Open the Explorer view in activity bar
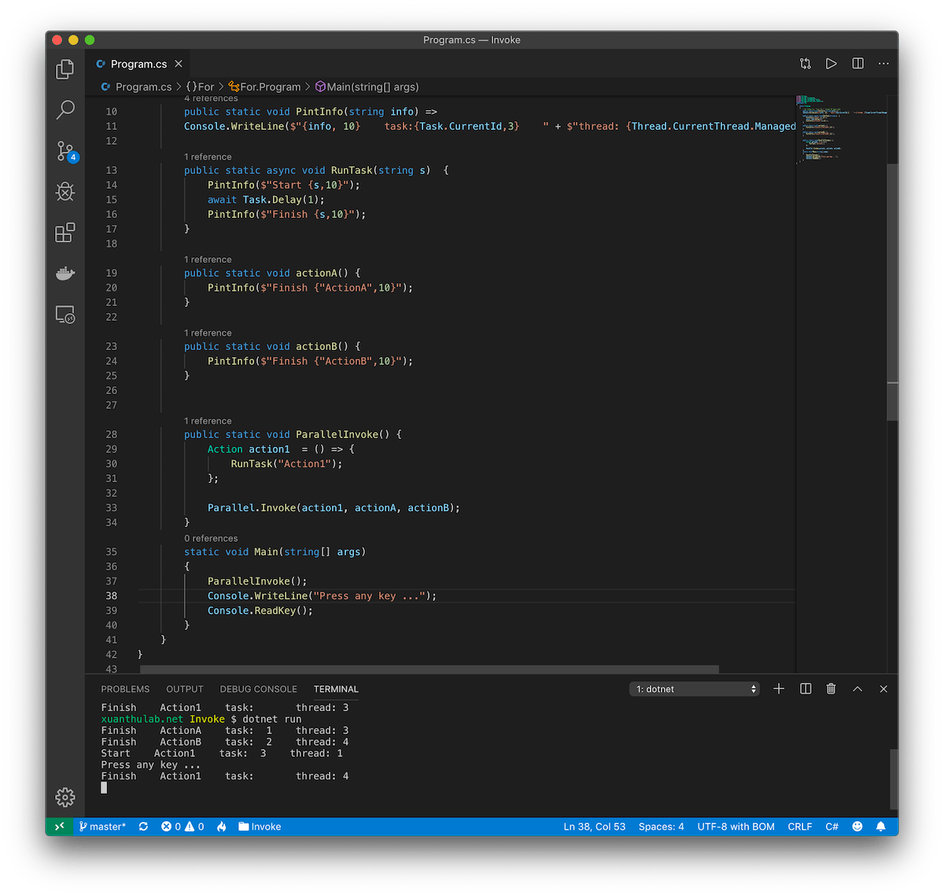Image resolution: width=944 pixels, height=896 pixels. pos(65,69)
